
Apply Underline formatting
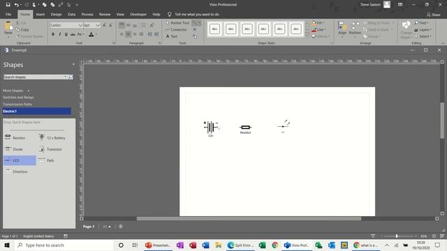66,34
